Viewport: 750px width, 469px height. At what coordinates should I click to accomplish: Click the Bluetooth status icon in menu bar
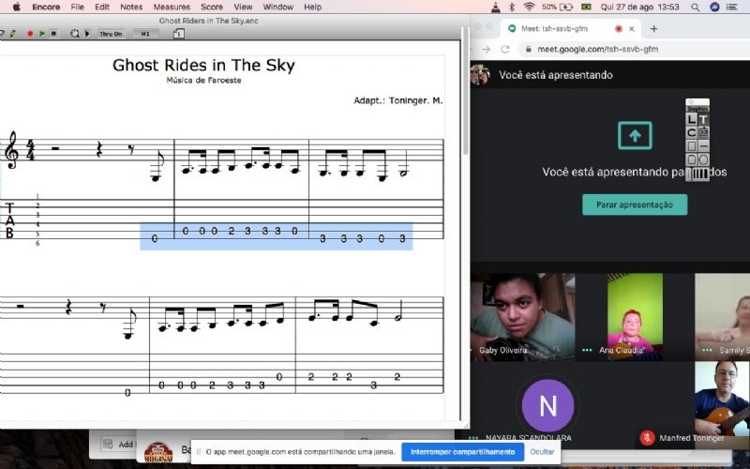click(511, 7)
